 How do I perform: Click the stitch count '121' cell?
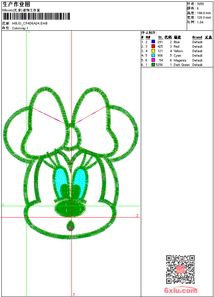160,51
